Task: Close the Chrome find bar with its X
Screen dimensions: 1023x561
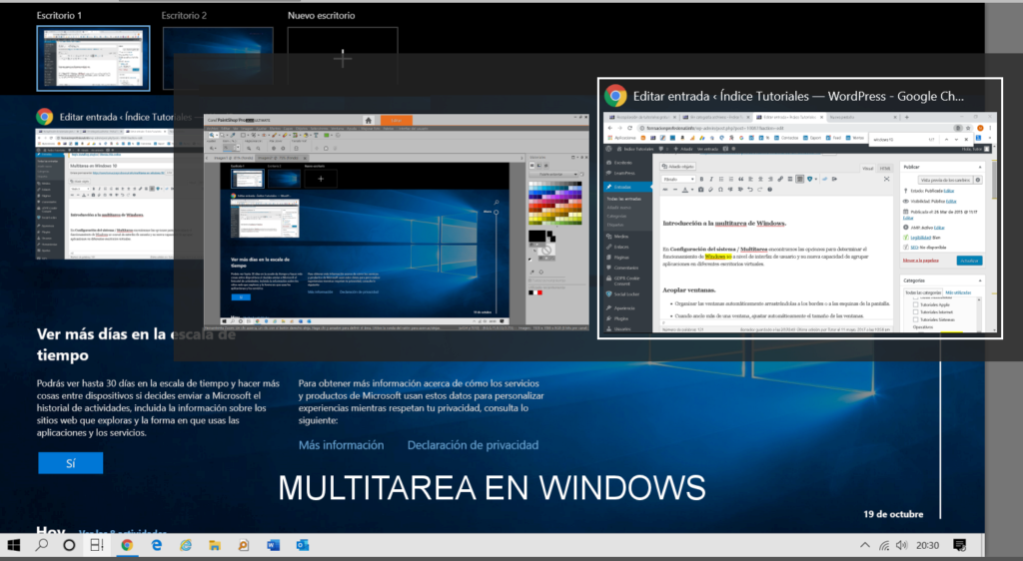Action: pos(966,140)
